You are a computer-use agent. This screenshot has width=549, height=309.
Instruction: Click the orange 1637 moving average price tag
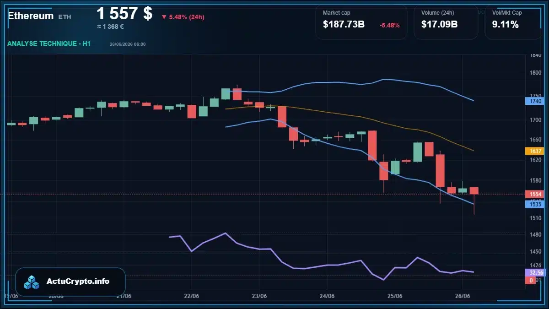click(536, 151)
